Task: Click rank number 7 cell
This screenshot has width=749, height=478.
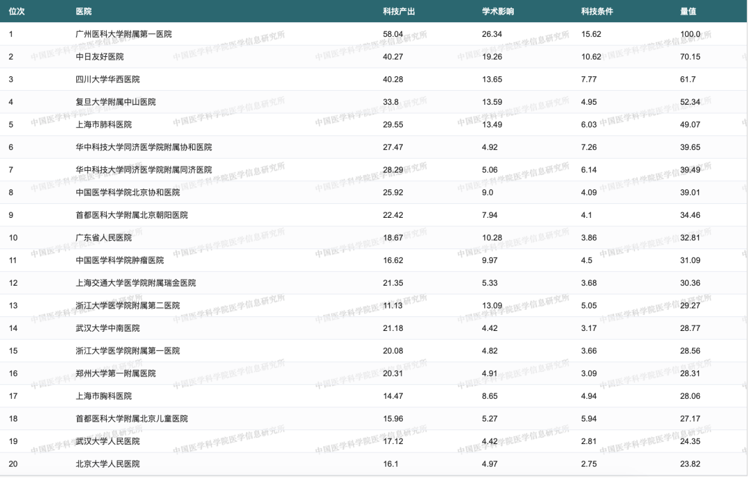Action: pyautogui.click(x=11, y=170)
